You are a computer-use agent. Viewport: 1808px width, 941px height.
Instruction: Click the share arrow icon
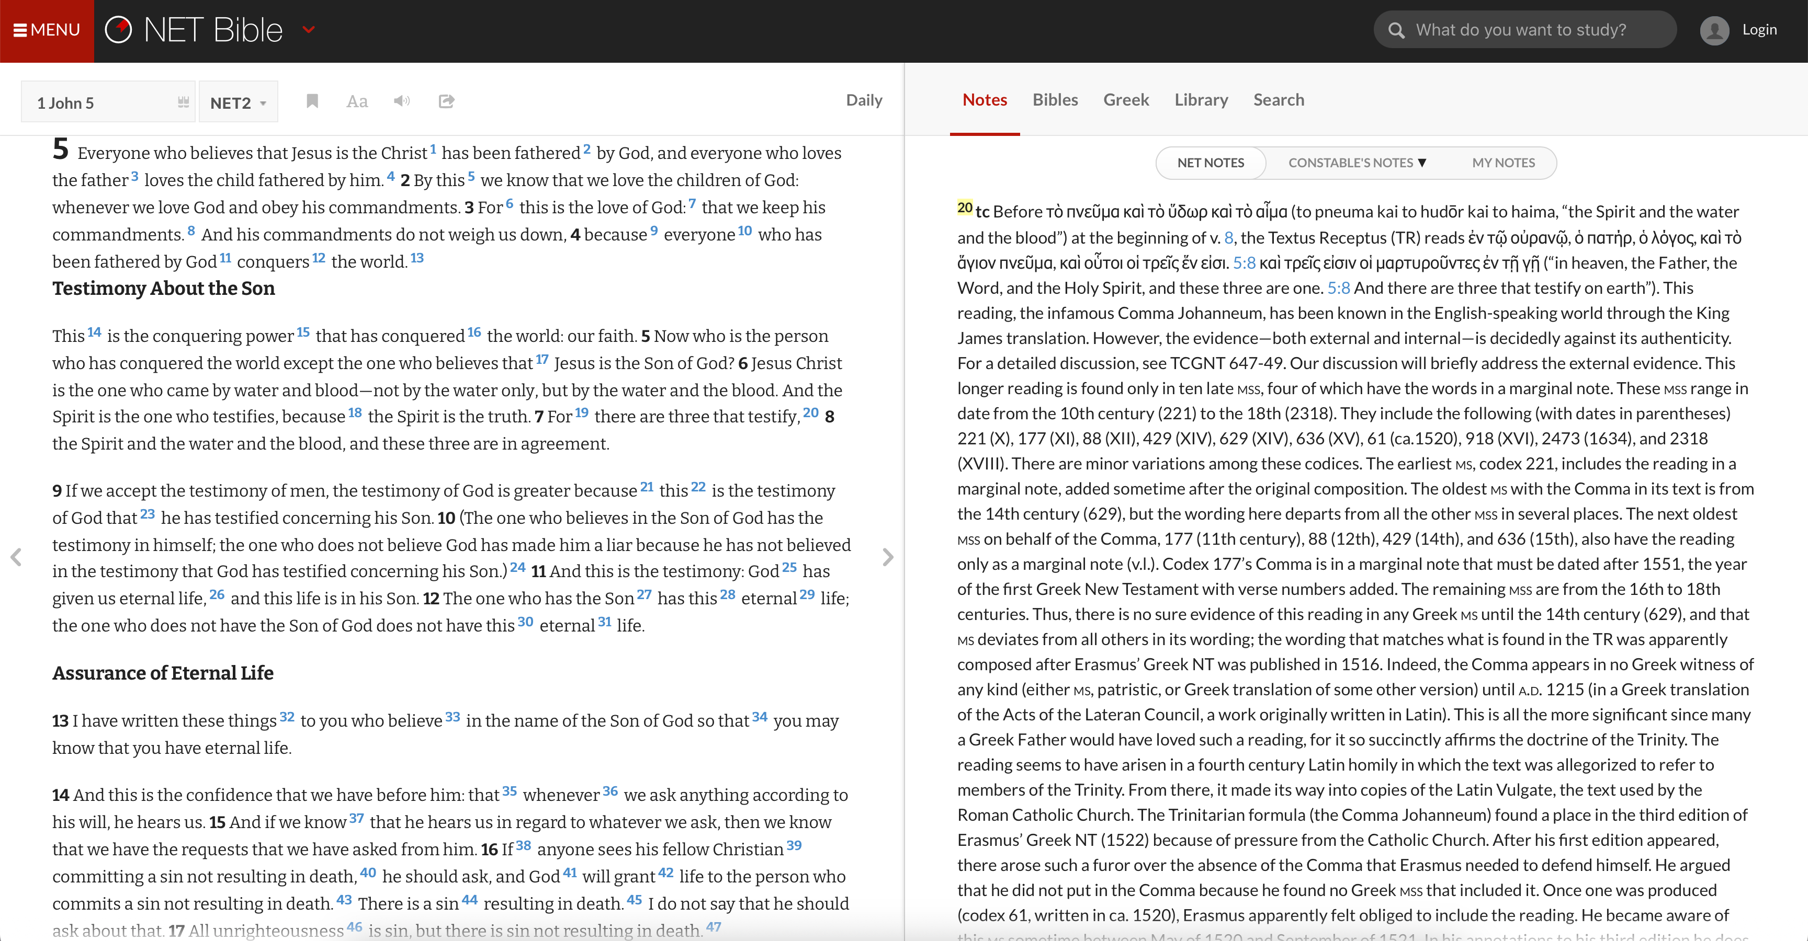tap(446, 101)
